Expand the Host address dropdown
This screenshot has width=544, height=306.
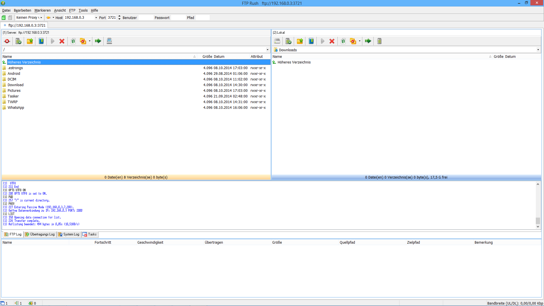(96, 18)
